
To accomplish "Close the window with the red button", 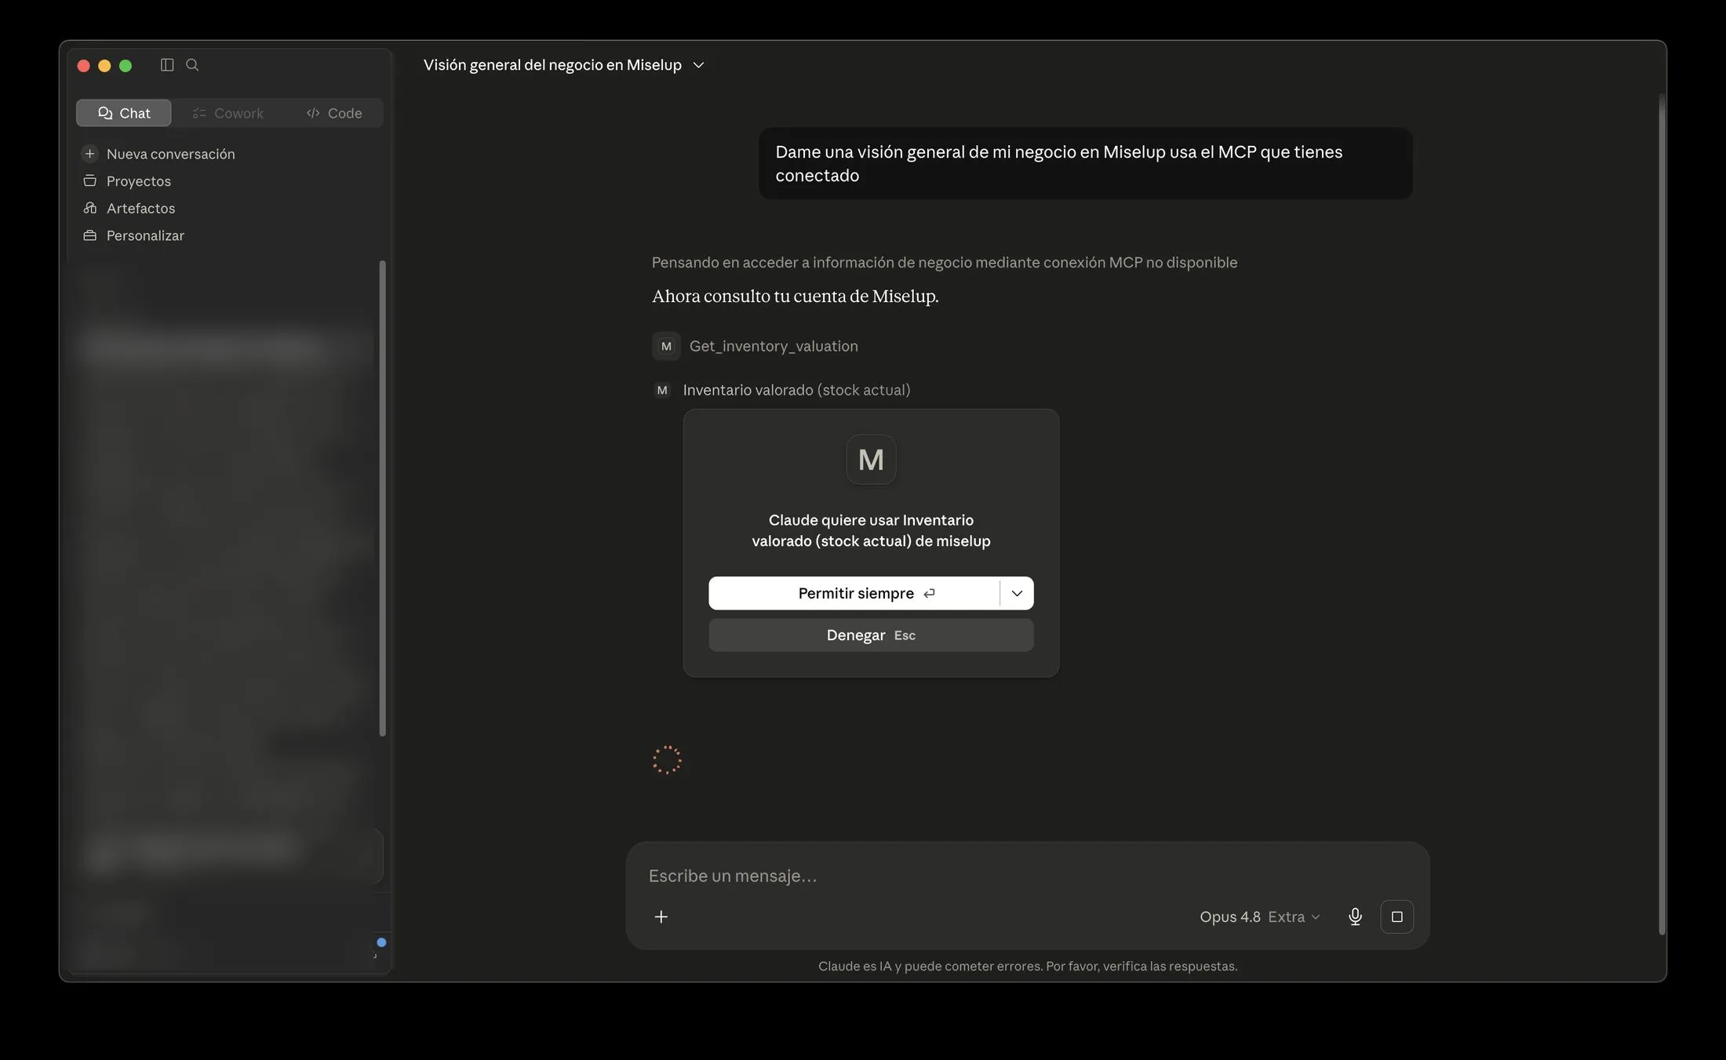I will point(84,66).
